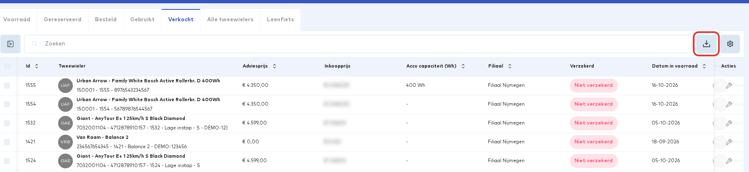Click Niet verzekerd badge for row 1524
The width and height of the screenshot is (749, 172).
coord(593,161)
